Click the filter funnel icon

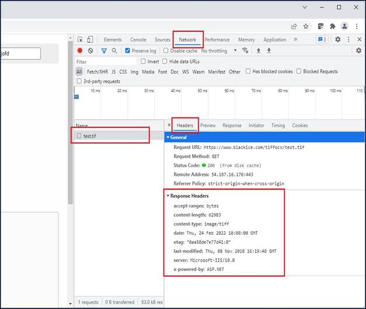pos(104,51)
